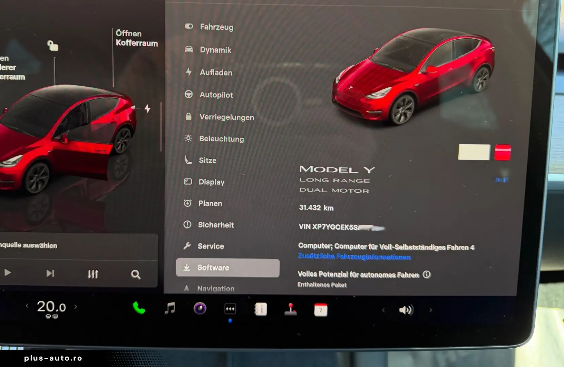Lower temperature with left arrow
This screenshot has width=564, height=367.
pos(27,306)
